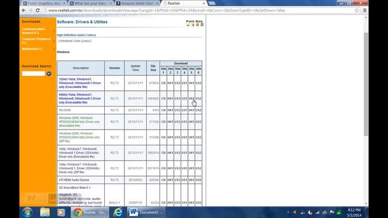The height and width of the screenshot is (218, 388).
Task: Bookmark this page with the star icon
Action: pos(357,10)
